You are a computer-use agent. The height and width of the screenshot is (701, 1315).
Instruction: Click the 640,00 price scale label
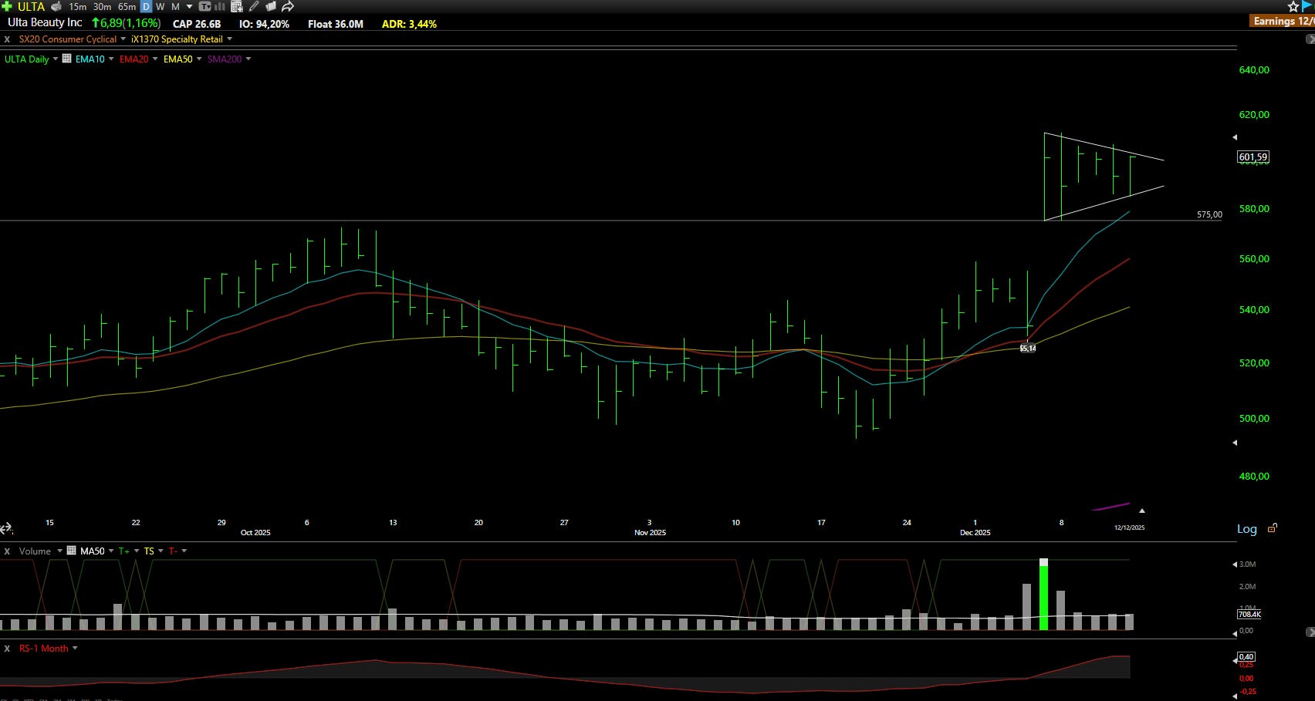click(1254, 70)
